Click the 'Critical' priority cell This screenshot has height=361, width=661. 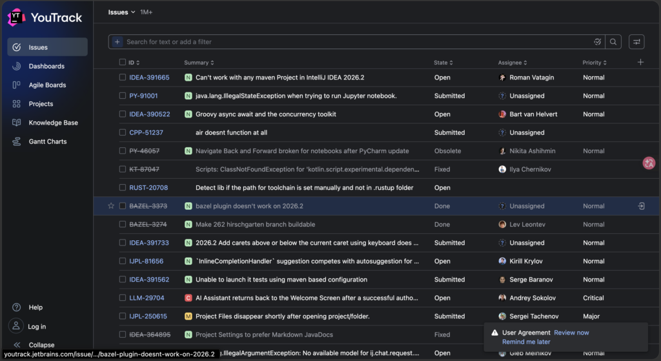[593, 298]
